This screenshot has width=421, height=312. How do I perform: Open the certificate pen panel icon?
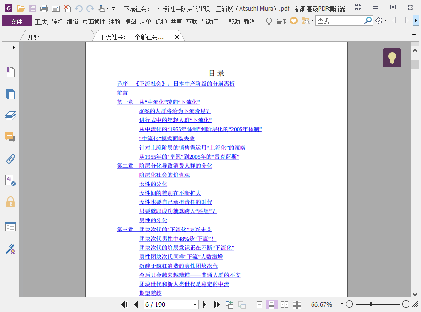11,249
